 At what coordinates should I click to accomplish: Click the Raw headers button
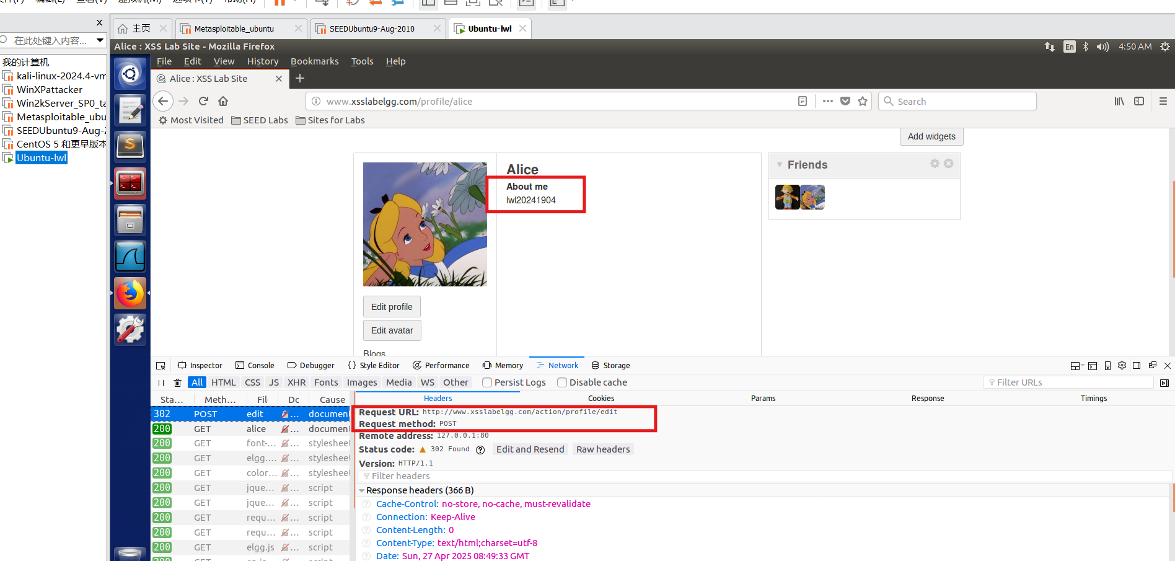click(x=603, y=449)
